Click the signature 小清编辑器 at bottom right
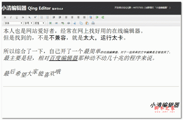Screen dimensions: 183x120 point(165,105)
